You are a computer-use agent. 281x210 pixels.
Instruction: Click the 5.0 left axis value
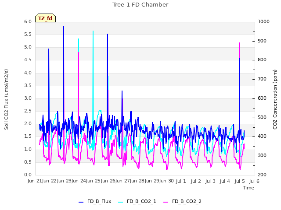click(x=28, y=47)
